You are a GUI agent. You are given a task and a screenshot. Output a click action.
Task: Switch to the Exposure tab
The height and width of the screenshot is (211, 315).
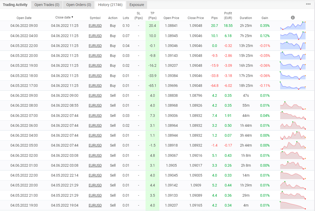[x=136, y=5]
